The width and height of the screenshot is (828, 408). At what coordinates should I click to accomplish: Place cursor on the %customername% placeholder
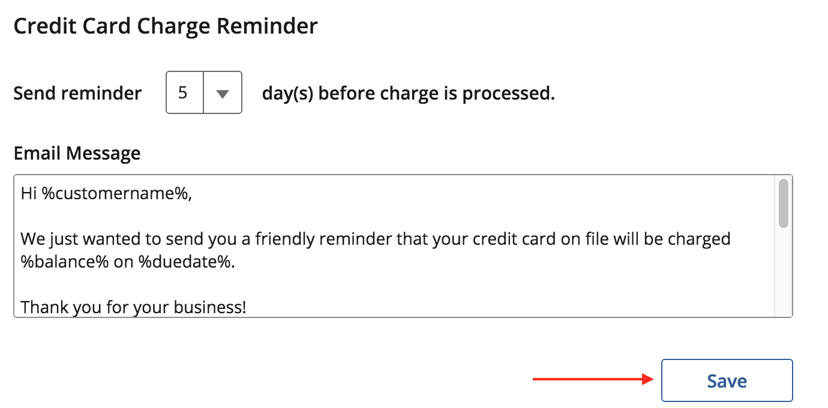(x=116, y=193)
